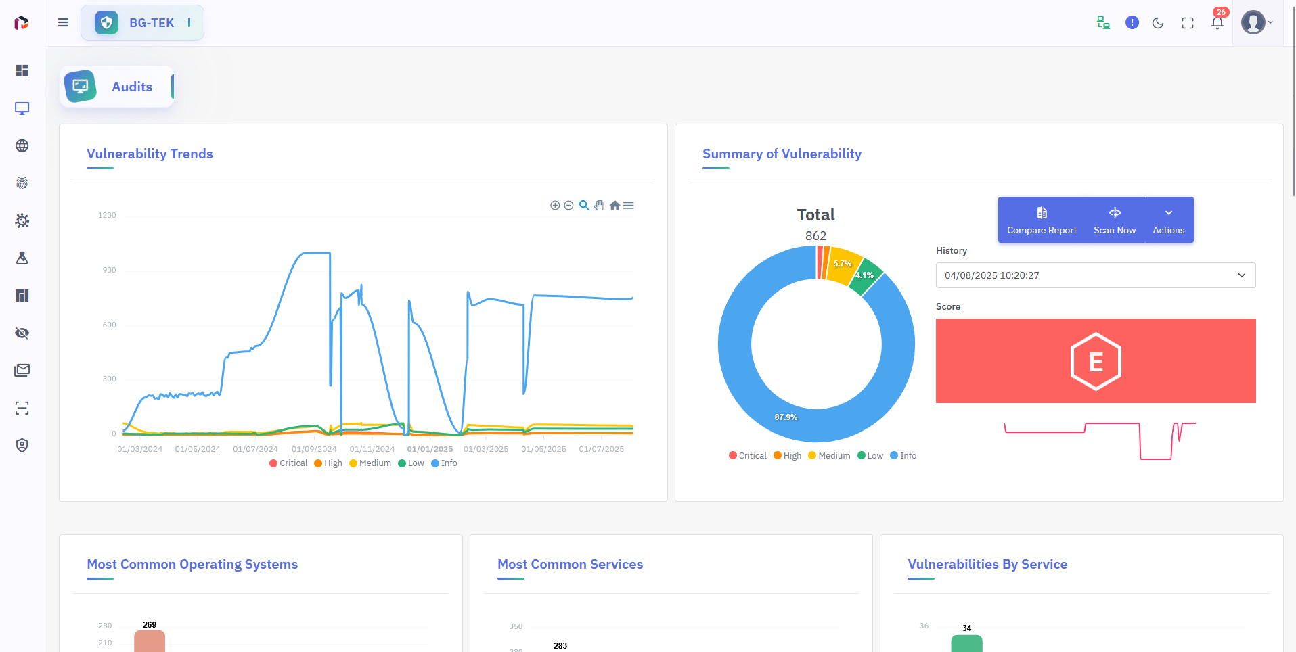Toggle Info series in trends legend

pos(444,463)
